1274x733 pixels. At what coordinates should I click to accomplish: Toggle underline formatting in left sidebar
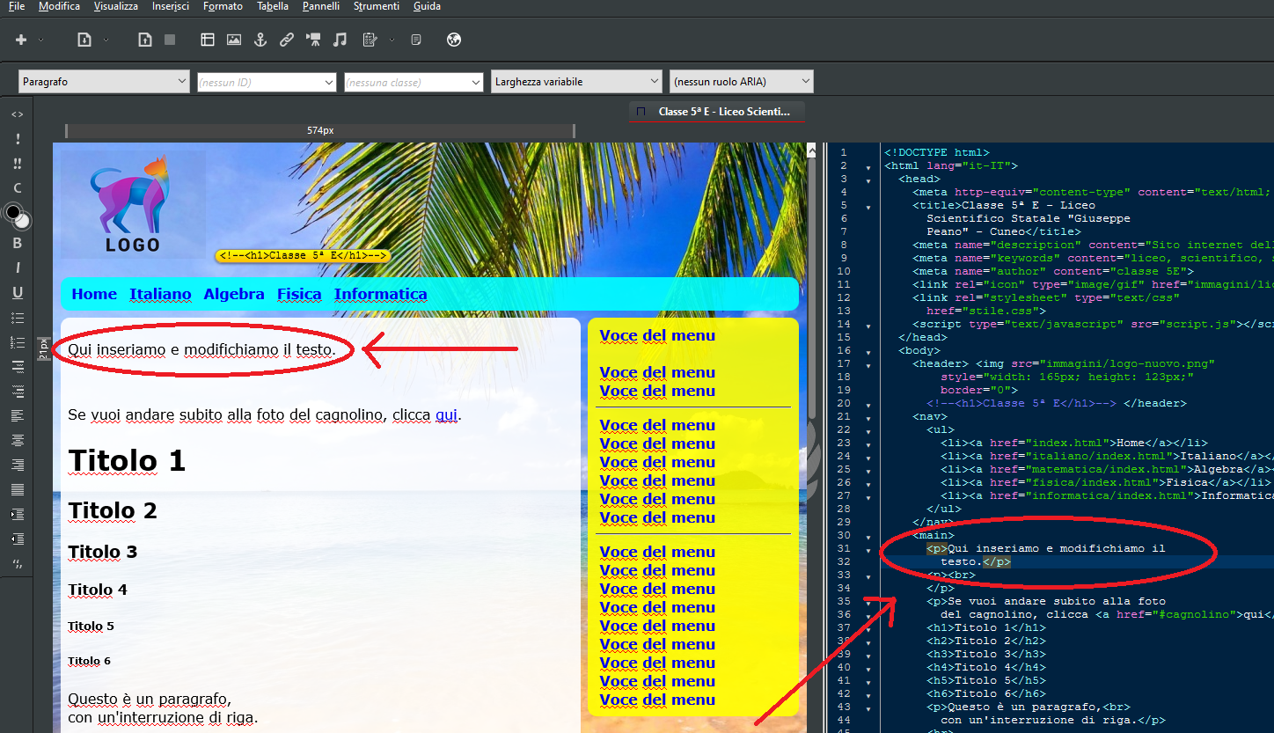coord(17,292)
